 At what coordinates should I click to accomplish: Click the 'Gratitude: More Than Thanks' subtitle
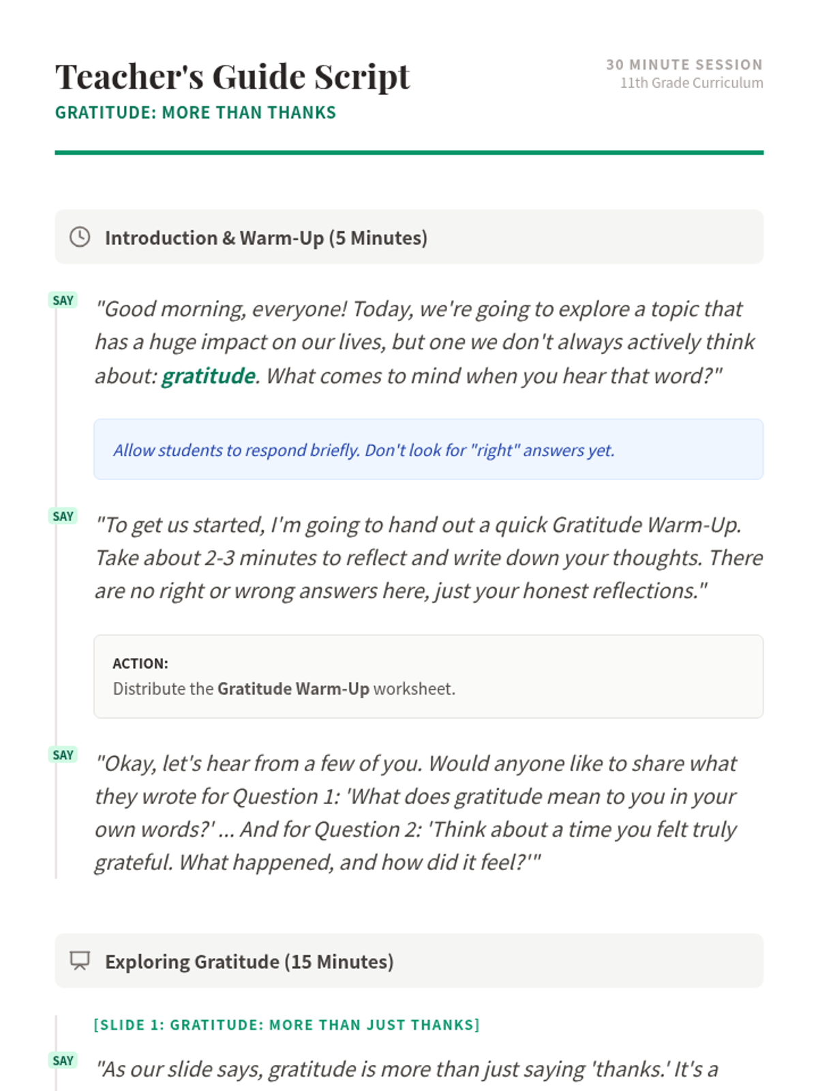[x=196, y=113]
